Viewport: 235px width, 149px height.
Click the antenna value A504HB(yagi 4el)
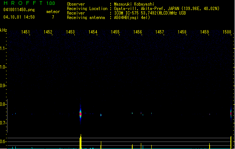(x=132, y=18)
